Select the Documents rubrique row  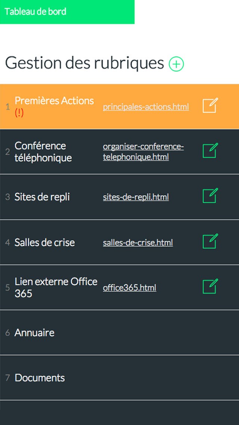(x=40, y=378)
